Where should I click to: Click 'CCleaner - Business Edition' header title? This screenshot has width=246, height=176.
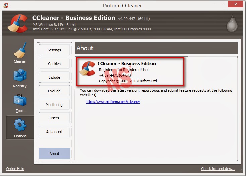tap(74, 18)
